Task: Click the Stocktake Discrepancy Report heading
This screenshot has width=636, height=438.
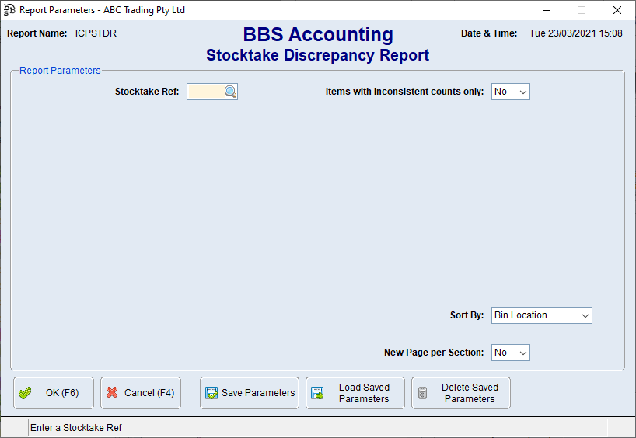Action: click(x=317, y=55)
